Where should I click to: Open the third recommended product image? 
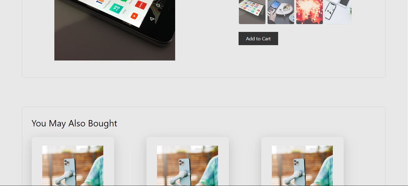pos(302,166)
